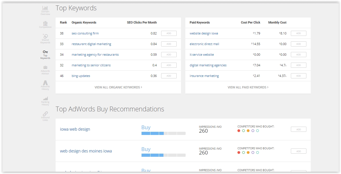Open Domain Overview in the sidebar
341x174 pixels.
click(x=45, y=10)
